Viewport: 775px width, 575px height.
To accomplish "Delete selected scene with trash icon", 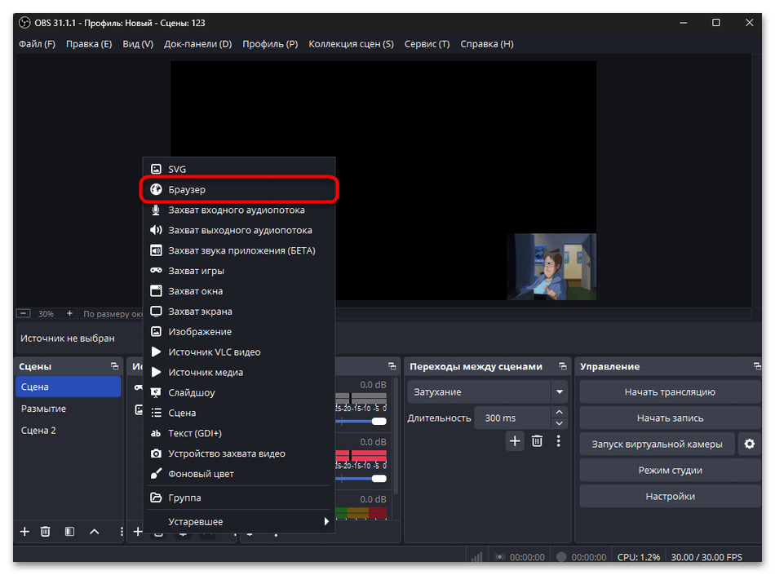I will (x=46, y=532).
